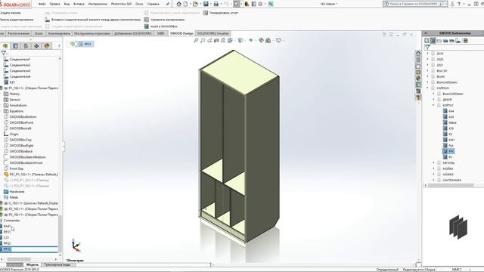Click the Home icon in the top toolbar
Viewport: 484px width, 272px height.
tap(178, 4)
